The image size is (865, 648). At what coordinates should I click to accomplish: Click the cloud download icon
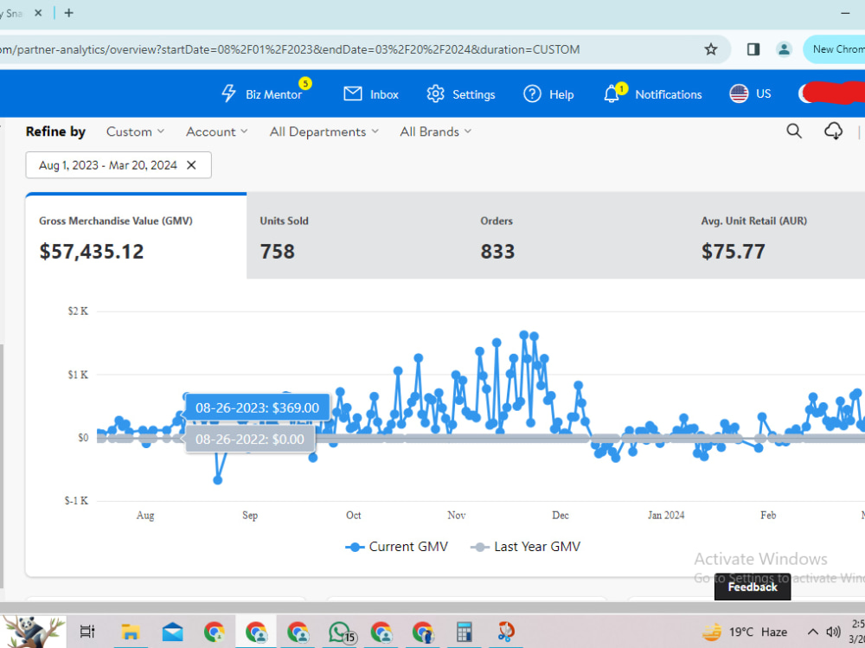(x=833, y=132)
